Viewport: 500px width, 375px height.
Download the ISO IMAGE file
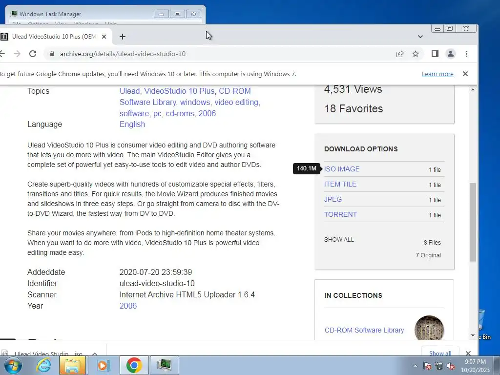[x=341, y=169]
